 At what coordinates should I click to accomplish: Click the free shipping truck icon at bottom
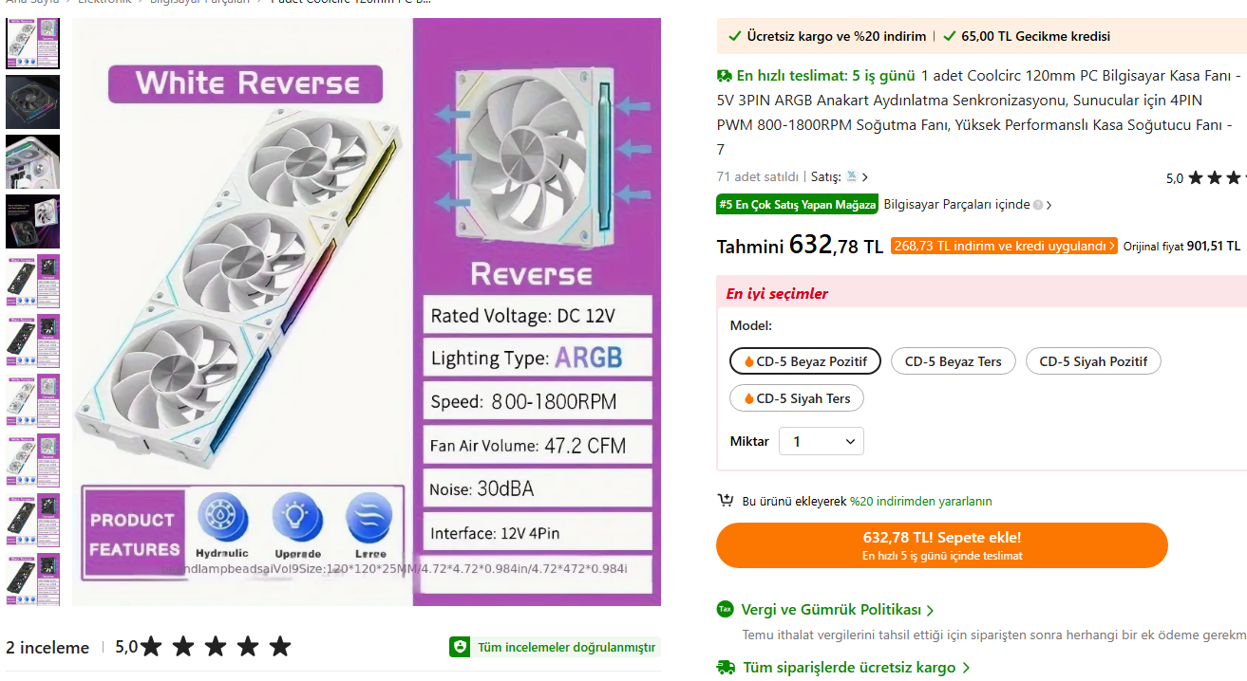726,668
